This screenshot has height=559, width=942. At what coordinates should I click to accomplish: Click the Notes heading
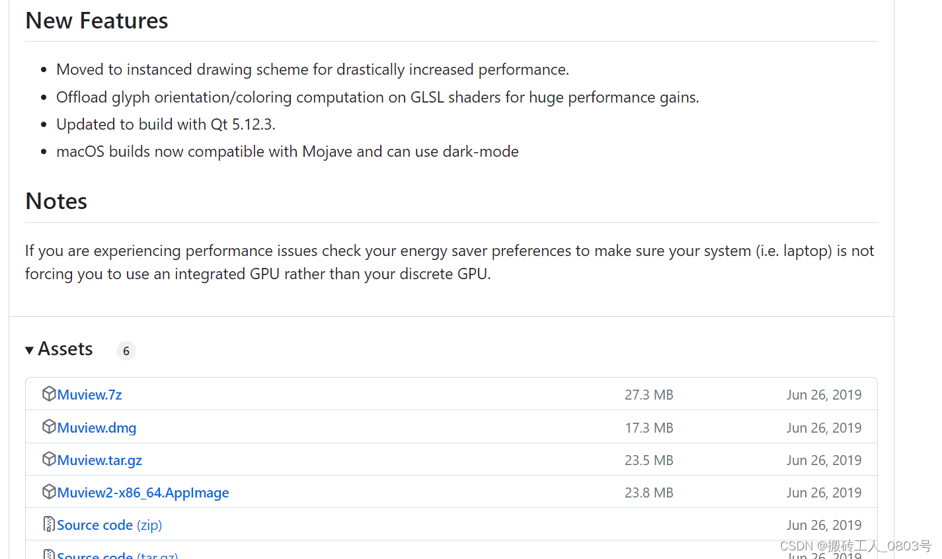pos(56,201)
